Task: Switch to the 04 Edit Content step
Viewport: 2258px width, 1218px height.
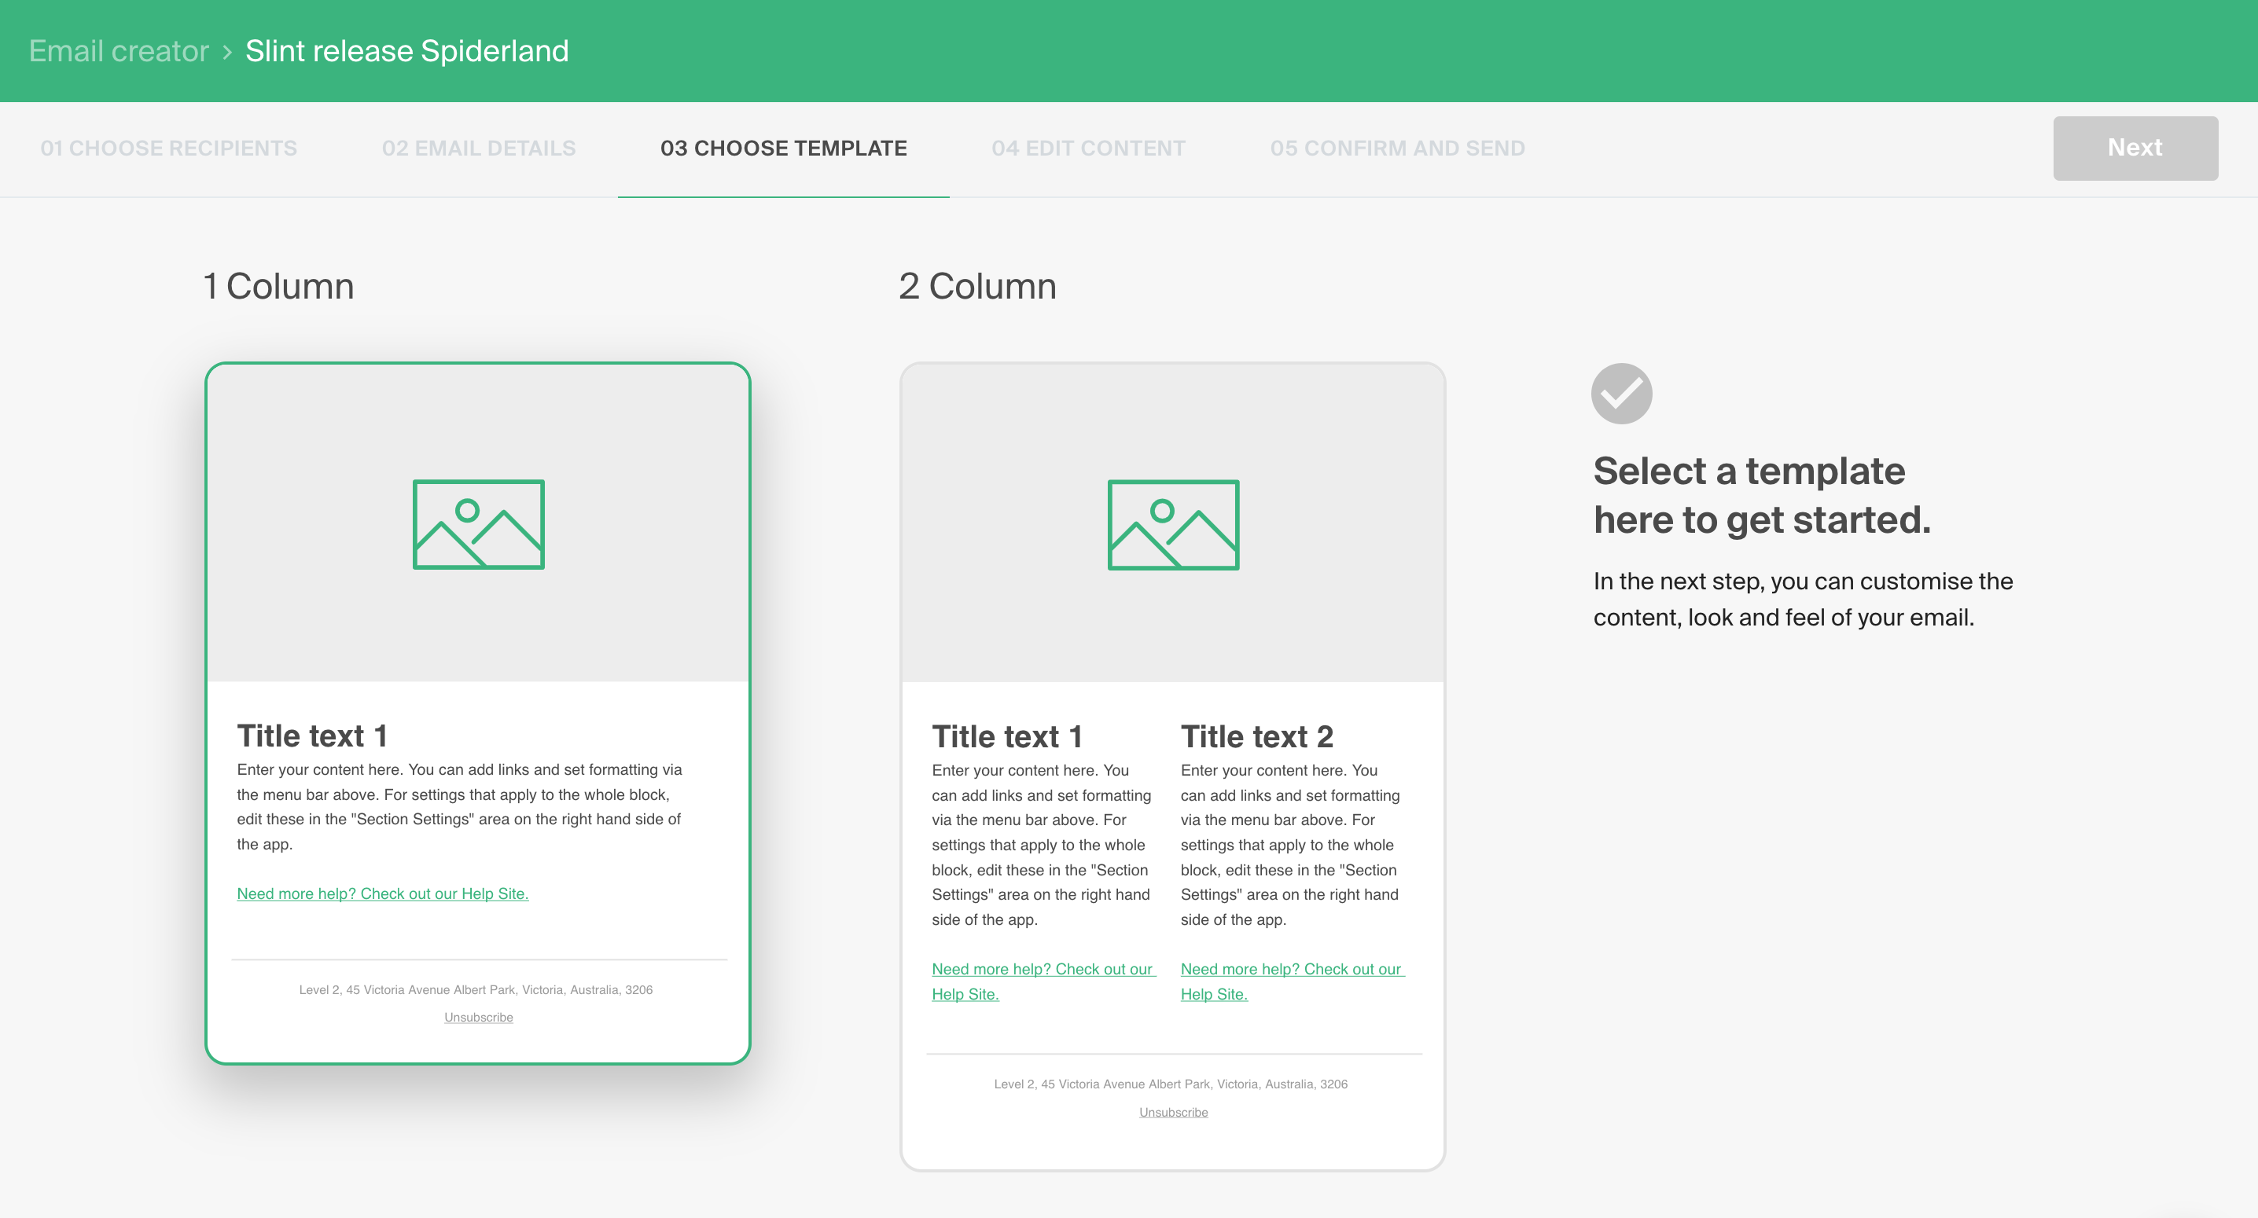Action: 1088,148
